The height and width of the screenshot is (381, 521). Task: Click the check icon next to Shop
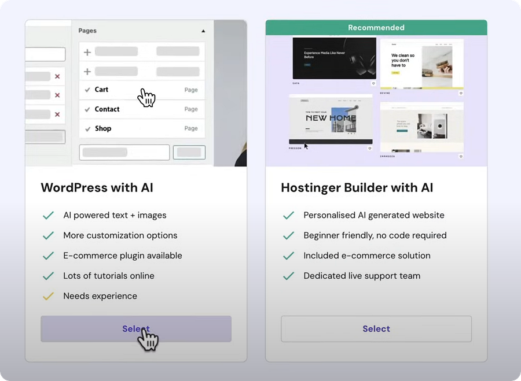88,129
